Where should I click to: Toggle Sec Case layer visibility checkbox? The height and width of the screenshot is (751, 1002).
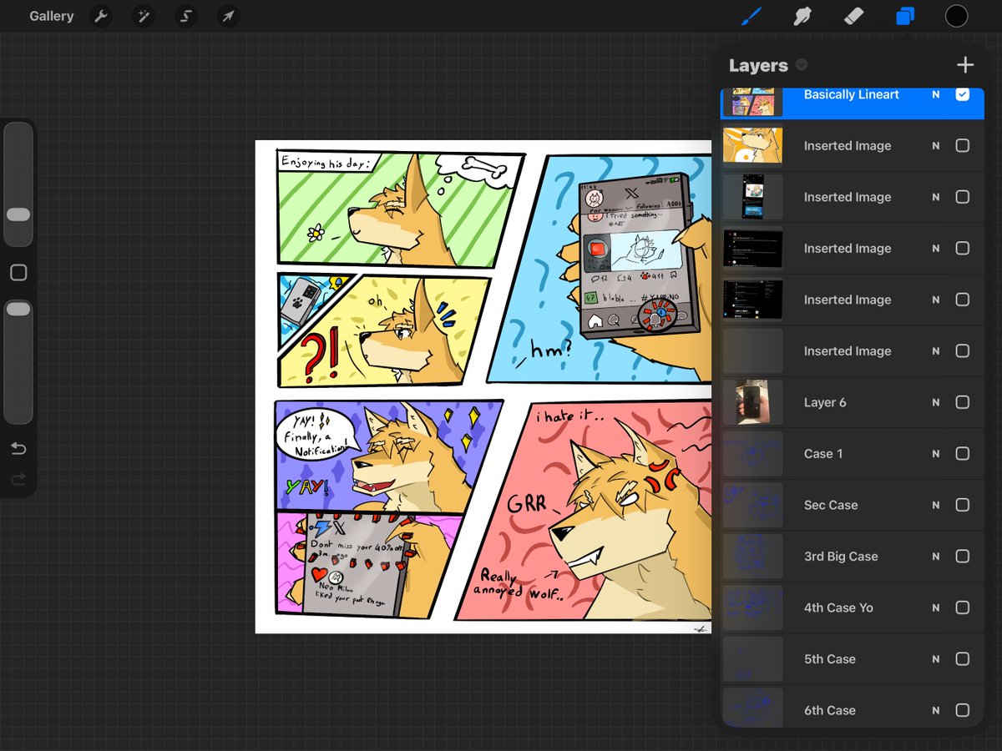click(963, 505)
